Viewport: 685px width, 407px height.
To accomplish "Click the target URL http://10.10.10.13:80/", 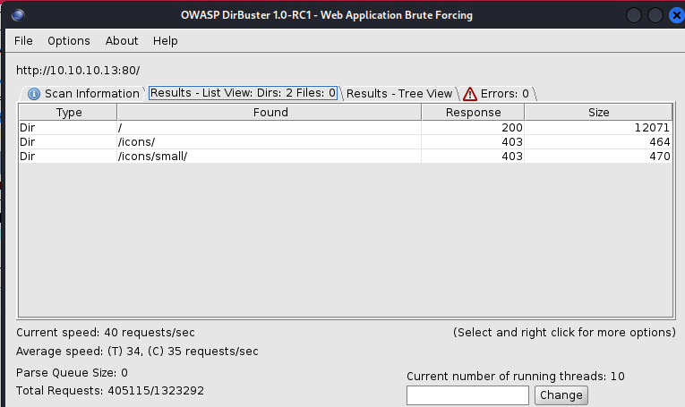I will 78,71.
